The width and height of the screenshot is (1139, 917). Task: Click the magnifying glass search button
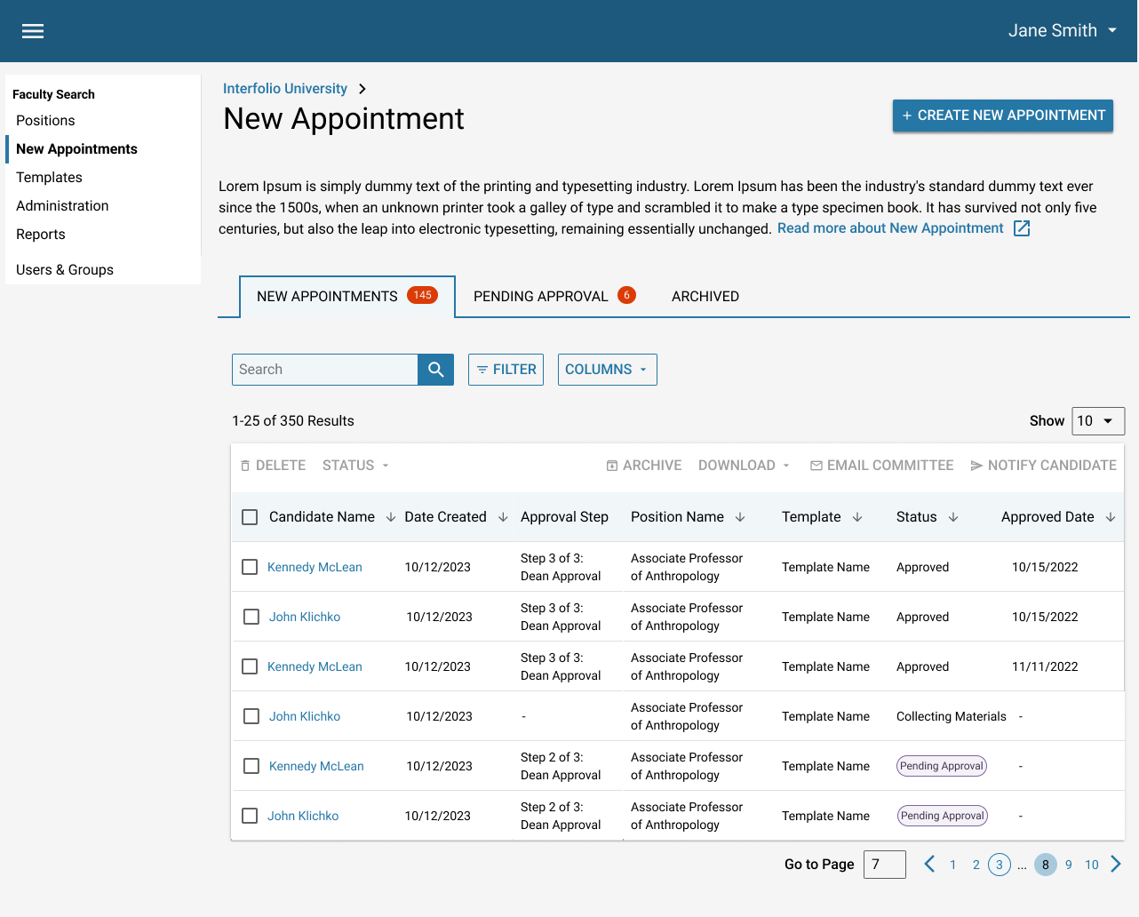tap(435, 370)
